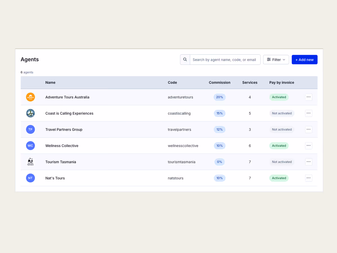Click the adventuretours code cell

tap(181, 97)
